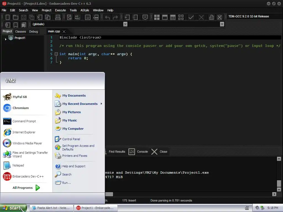
Task: Click the Delete Profiling Information icon
Action: pos(219,17)
